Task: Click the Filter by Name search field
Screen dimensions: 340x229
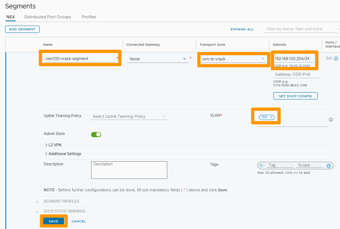Action: click(301, 29)
